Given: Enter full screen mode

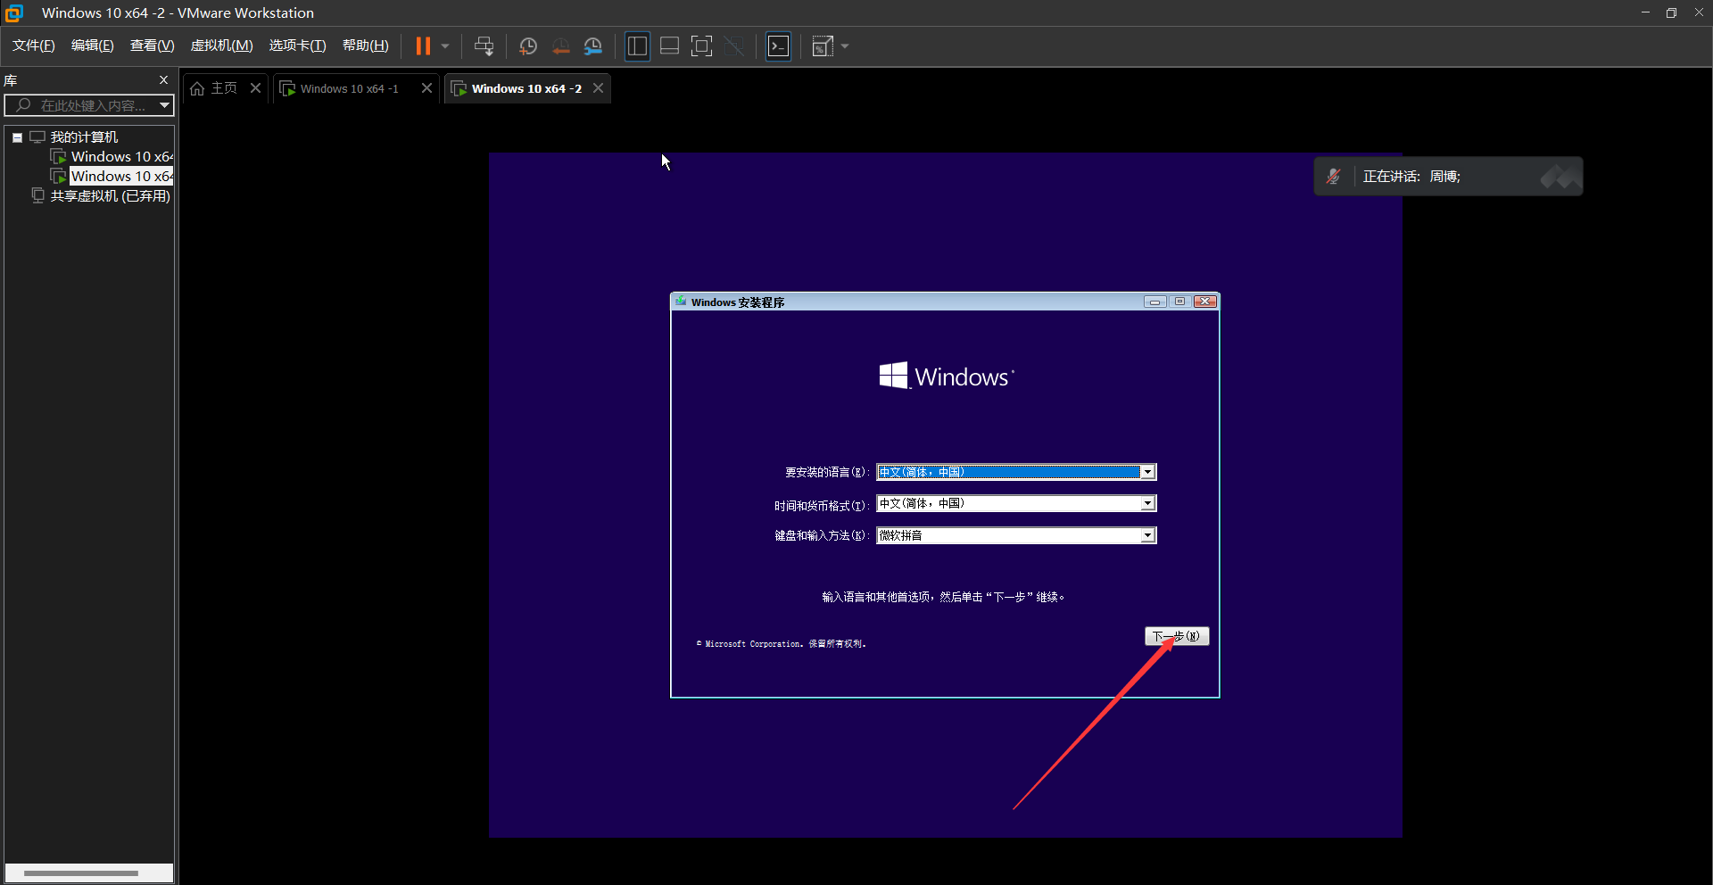Looking at the screenshot, I should [x=702, y=46].
